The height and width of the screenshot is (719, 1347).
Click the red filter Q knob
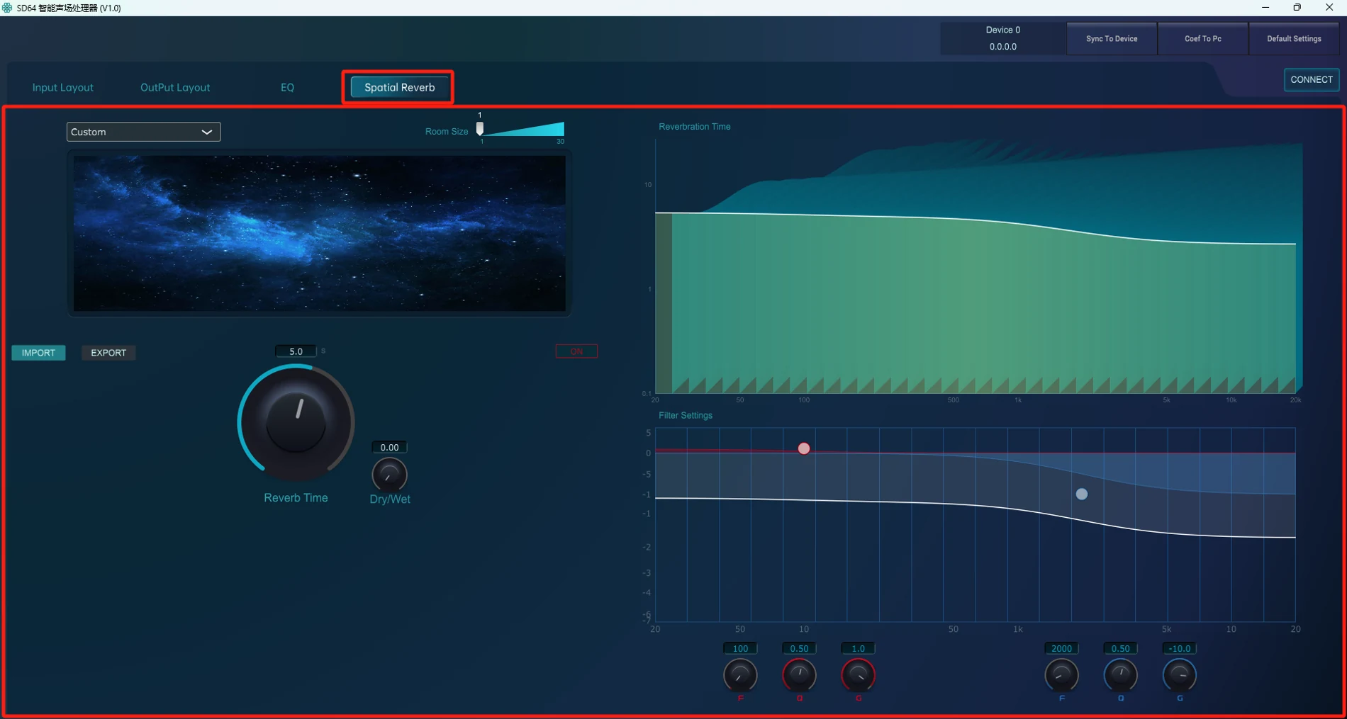(x=799, y=675)
